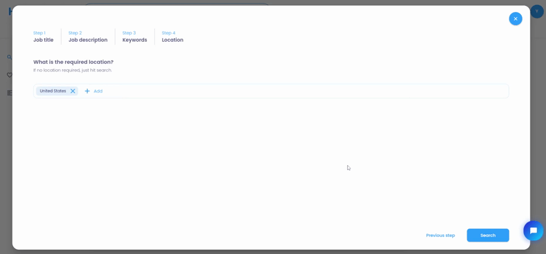The width and height of the screenshot is (546, 254).
Task: Click the 'What is the required location?' heading
Action: tap(73, 62)
